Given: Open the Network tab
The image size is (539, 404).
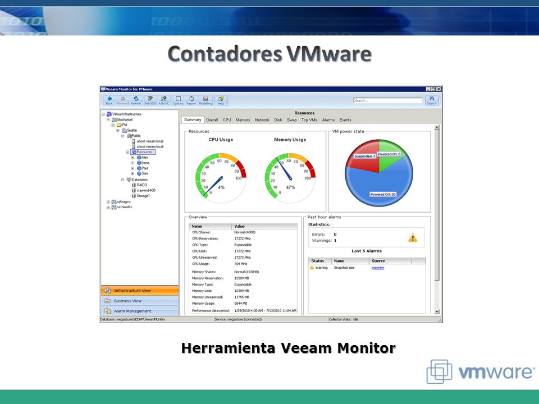Looking at the screenshot, I should 262,120.
